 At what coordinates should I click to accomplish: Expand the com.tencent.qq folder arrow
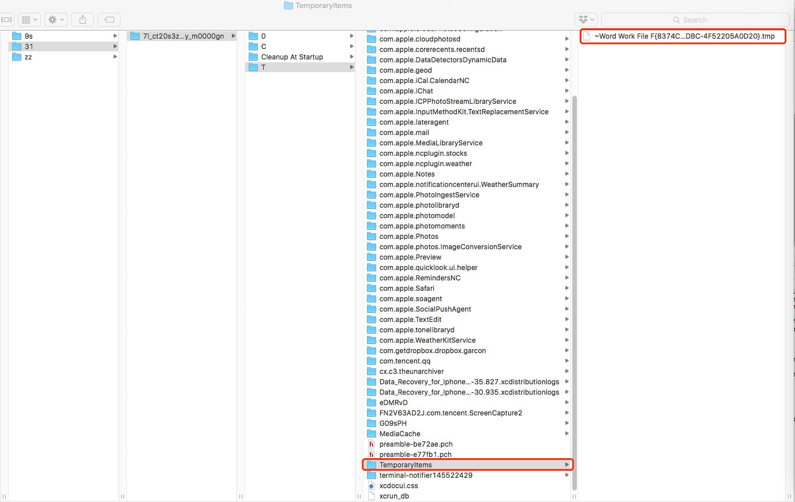pyautogui.click(x=567, y=361)
